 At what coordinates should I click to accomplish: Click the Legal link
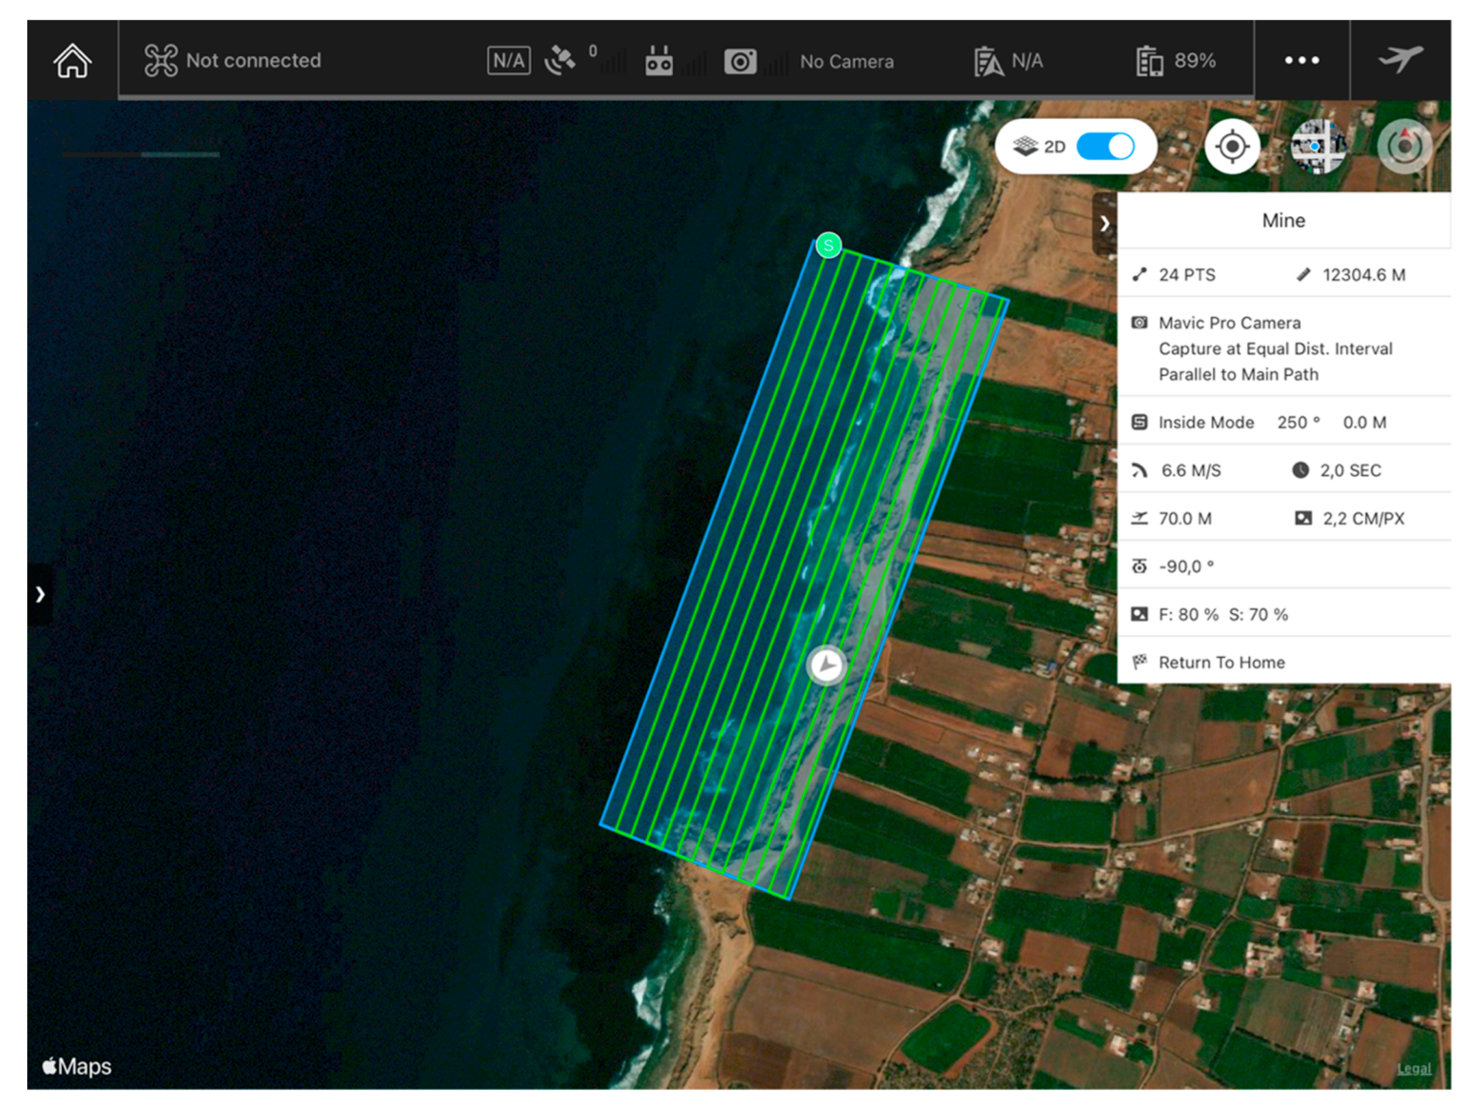1414,1068
